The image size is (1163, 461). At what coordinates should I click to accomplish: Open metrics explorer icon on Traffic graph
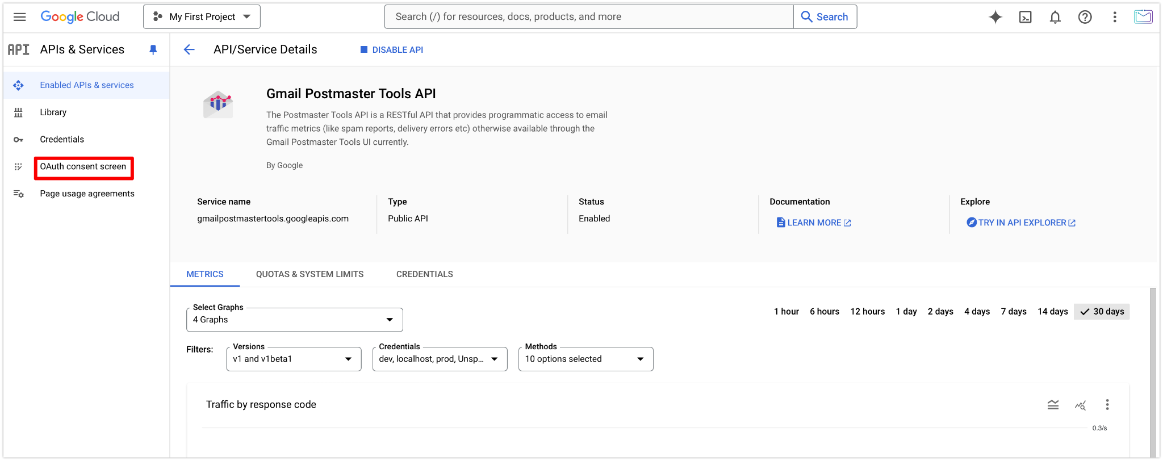tap(1080, 405)
